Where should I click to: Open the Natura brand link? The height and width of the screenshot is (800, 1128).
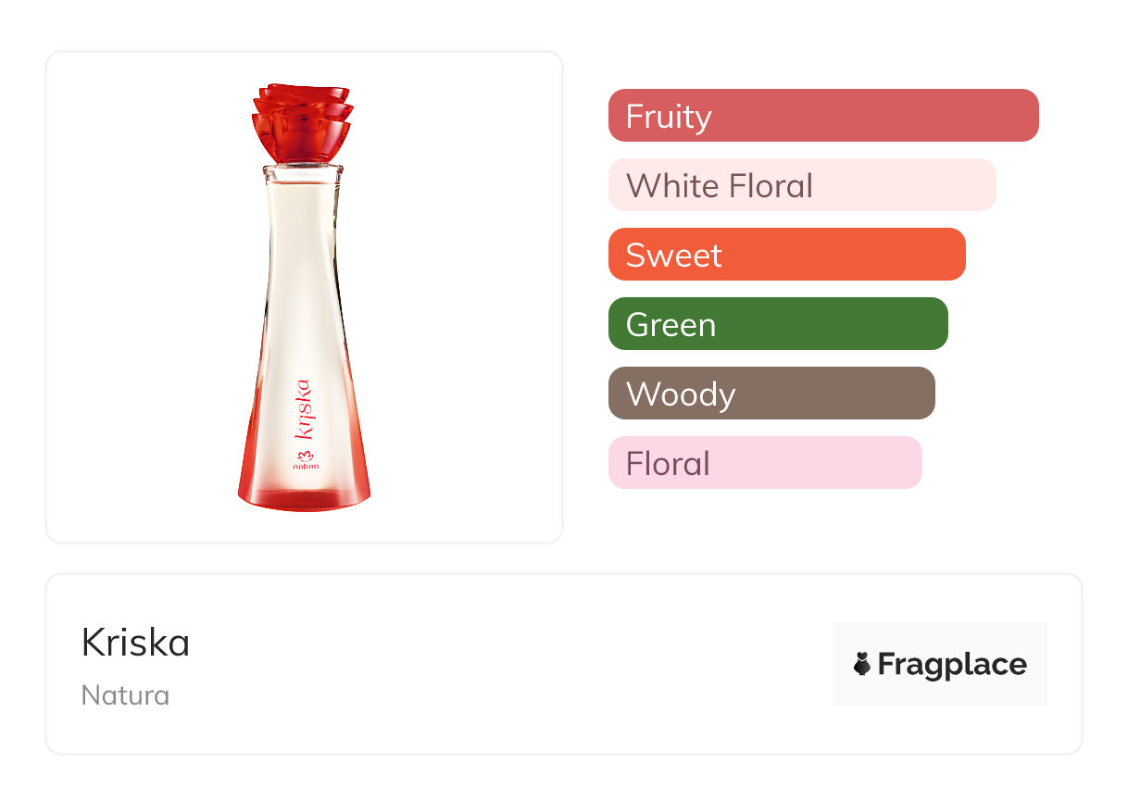coord(125,695)
